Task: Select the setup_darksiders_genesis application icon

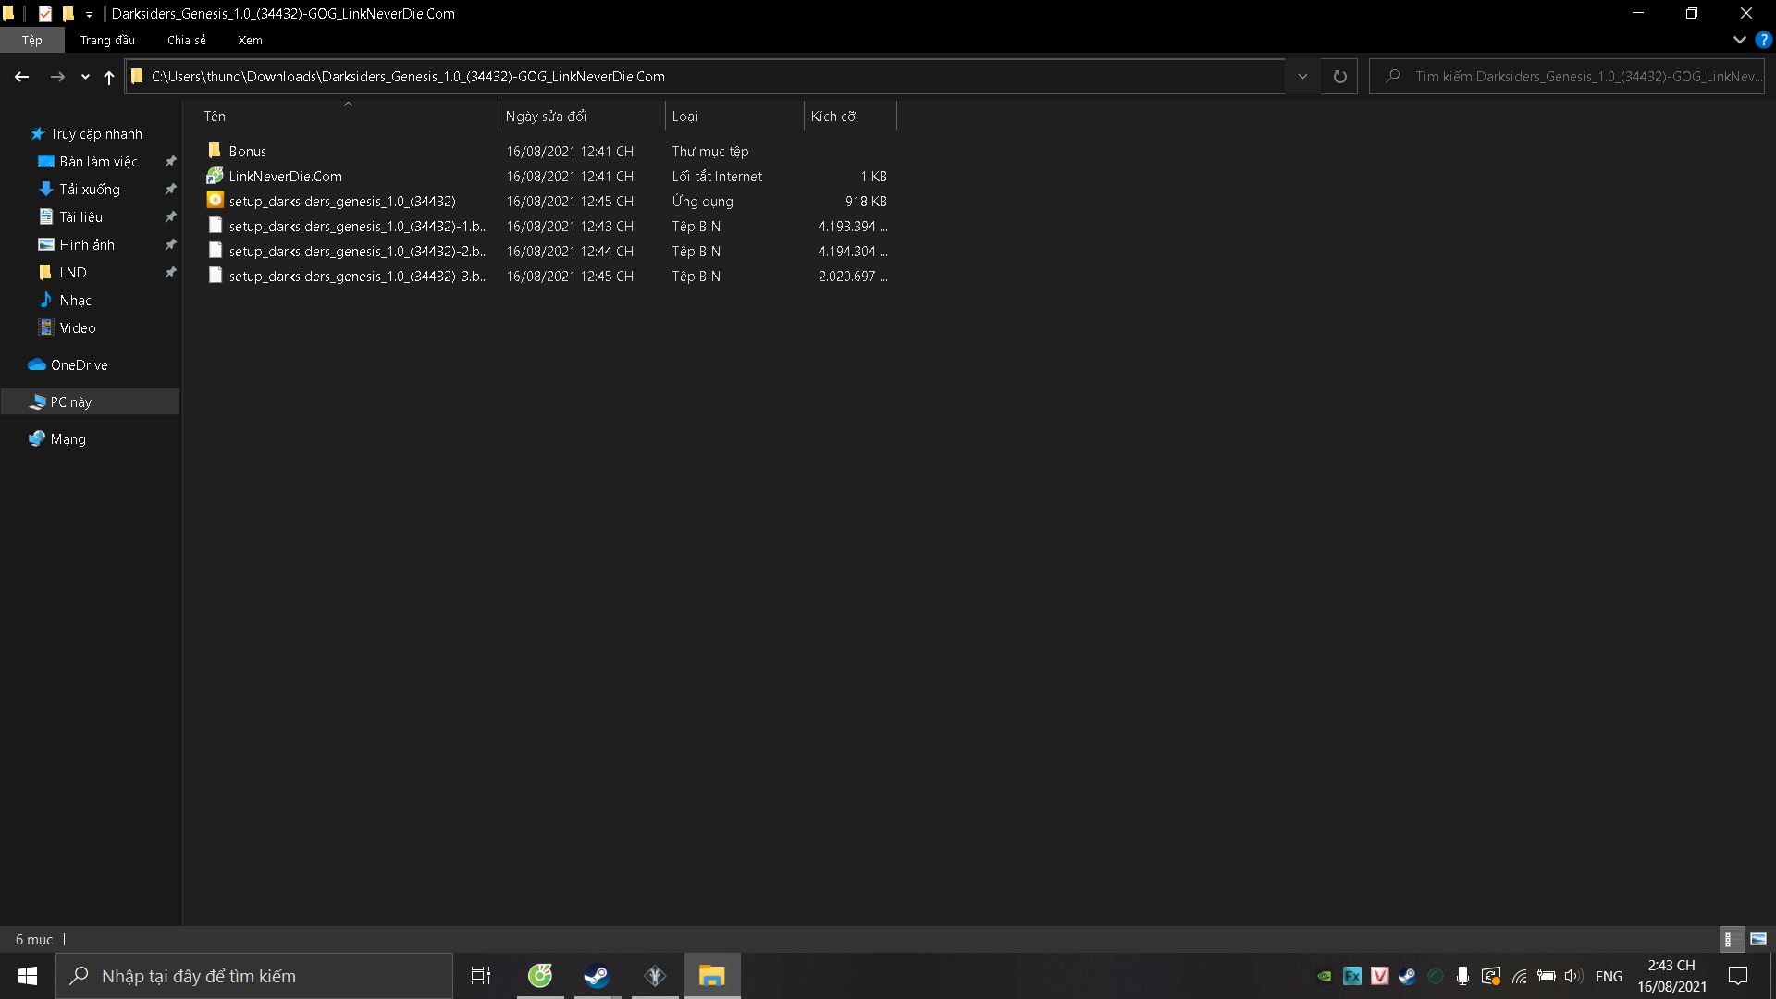Action: point(215,201)
